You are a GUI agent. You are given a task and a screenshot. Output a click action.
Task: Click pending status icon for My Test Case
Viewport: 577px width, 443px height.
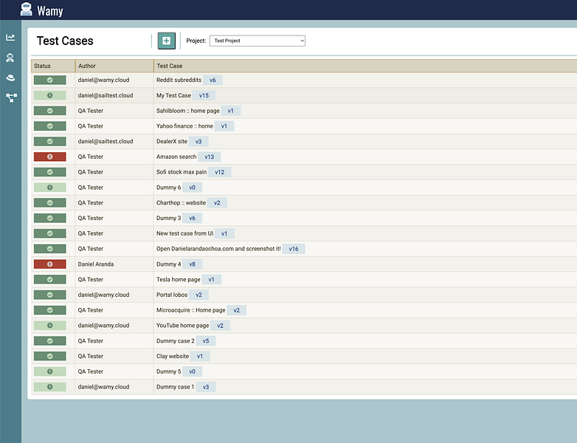click(50, 95)
